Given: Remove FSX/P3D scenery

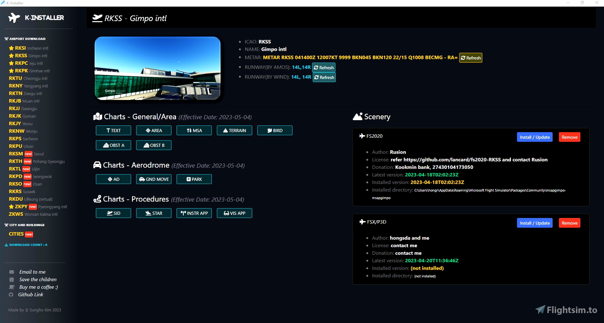Looking at the screenshot, I should click(x=569, y=223).
